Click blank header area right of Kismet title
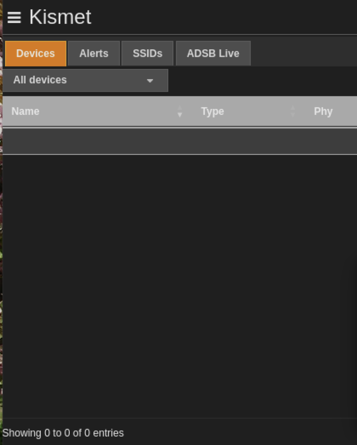 [223, 17]
